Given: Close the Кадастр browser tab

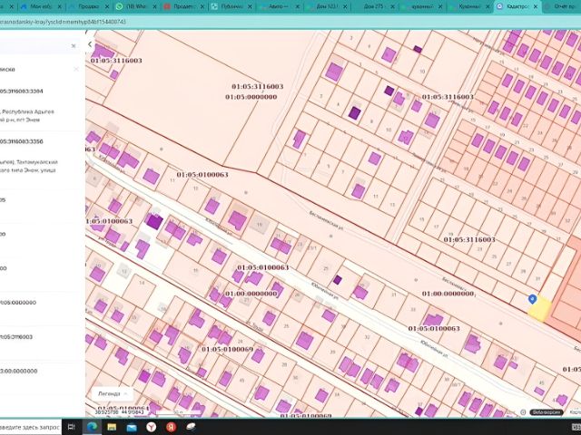Looking at the screenshot, I should [536, 6].
